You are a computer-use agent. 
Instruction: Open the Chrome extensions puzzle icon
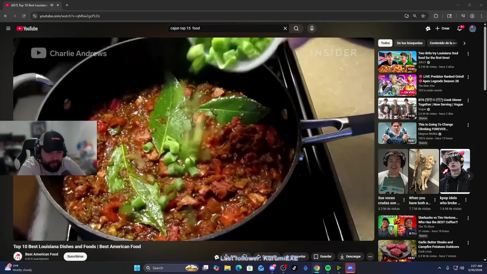click(436, 16)
